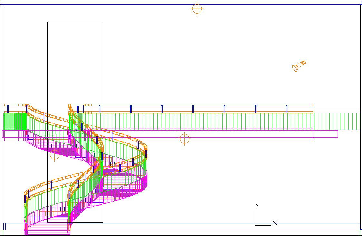362x236 pixels.
Task: Pick the top edge of the tall black rectangle
Action: click(x=75, y=22)
